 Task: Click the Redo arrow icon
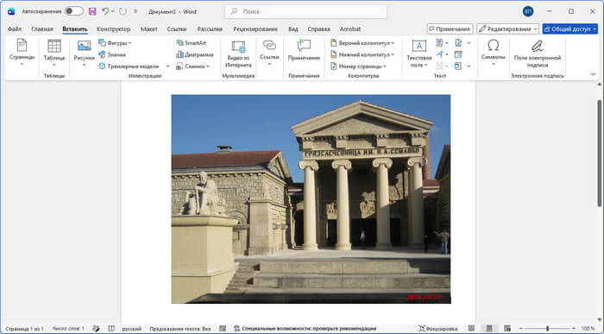(123, 11)
